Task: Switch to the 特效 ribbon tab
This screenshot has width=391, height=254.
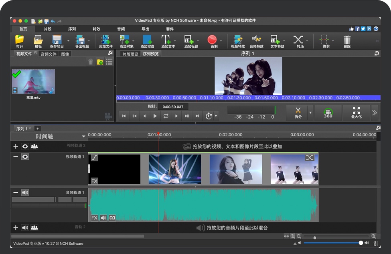Action: tap(97, 29)
